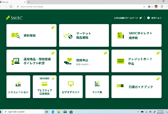Open the browser profile avatar
Screen dimensions: 168x114
[156, 7]
